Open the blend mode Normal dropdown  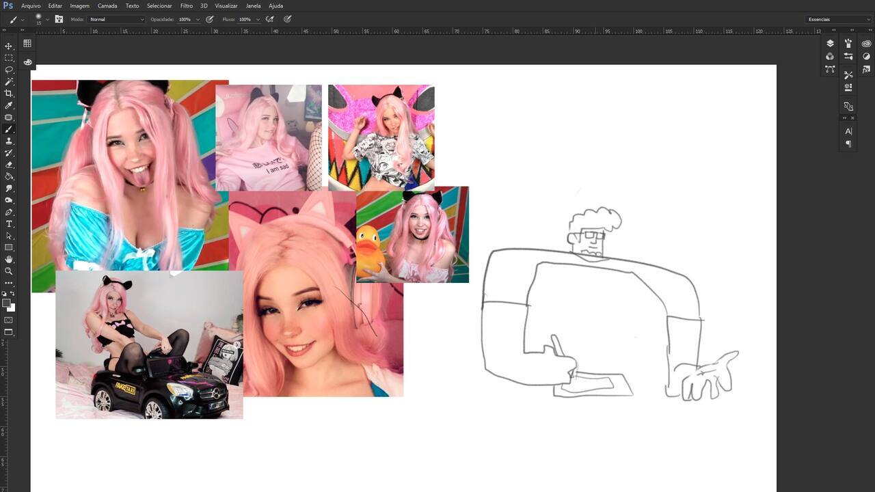[117, 19]
